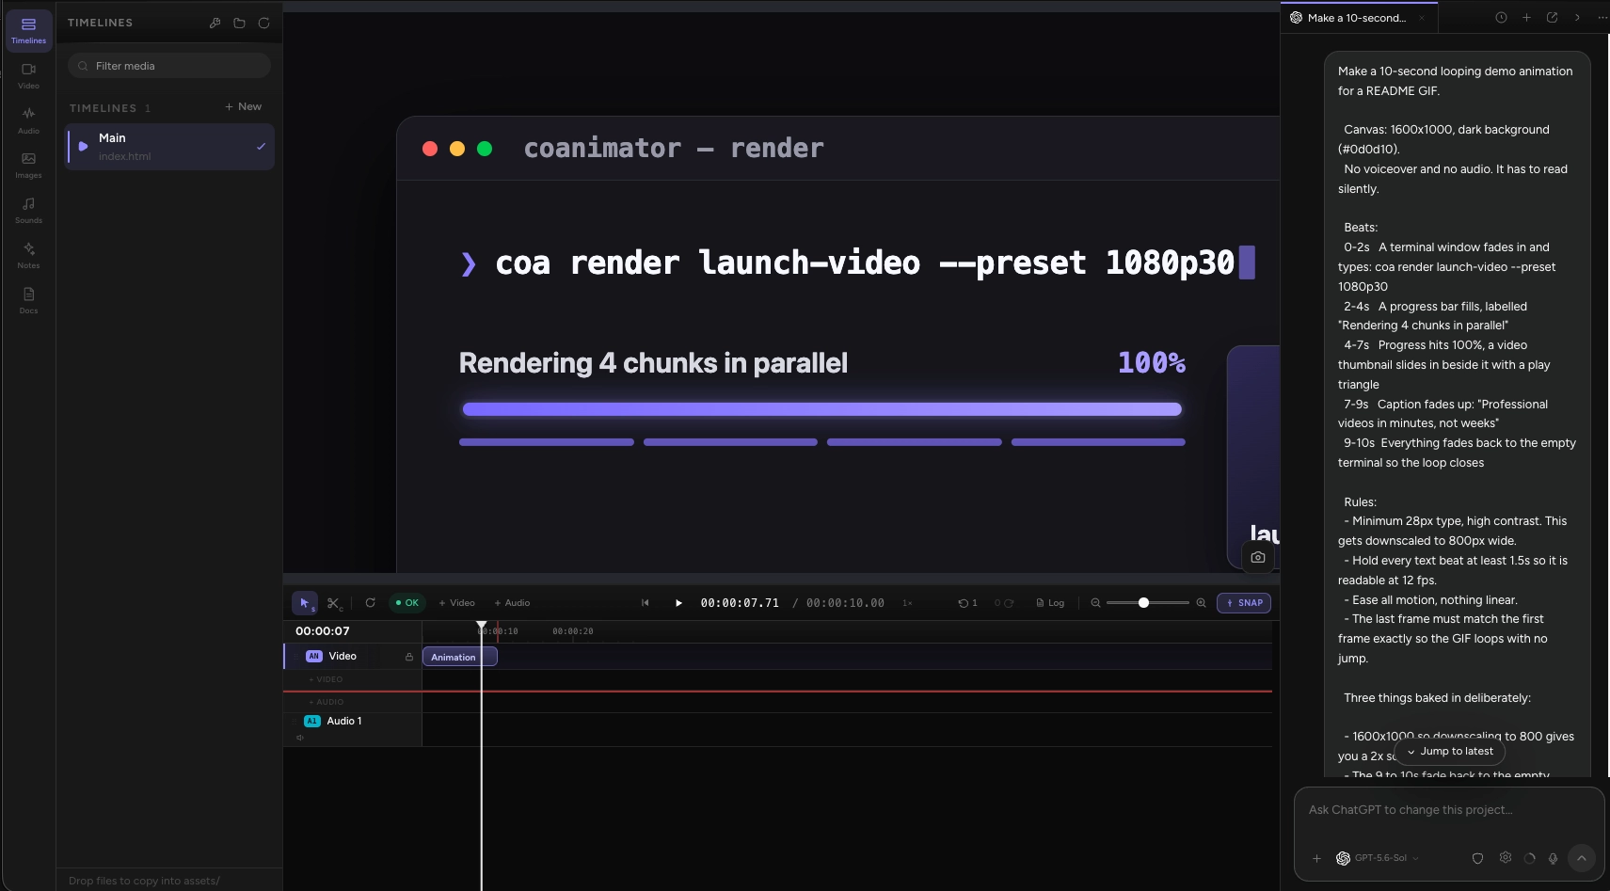Select the Animation clip on Video track

point(459,657)
